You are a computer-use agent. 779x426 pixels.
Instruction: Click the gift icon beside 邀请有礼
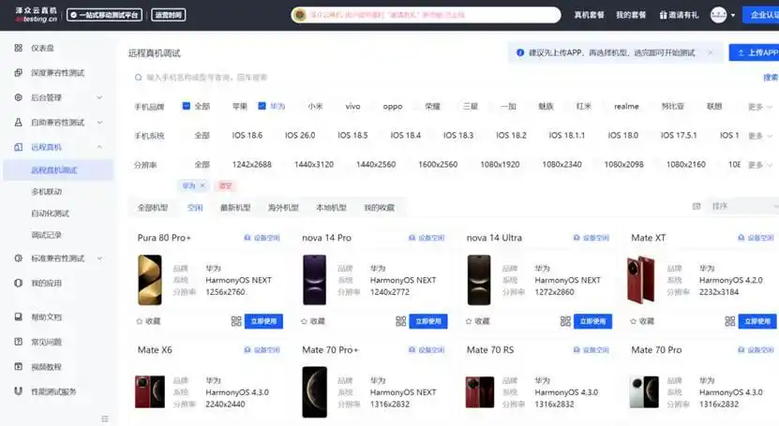click(663, 15)
